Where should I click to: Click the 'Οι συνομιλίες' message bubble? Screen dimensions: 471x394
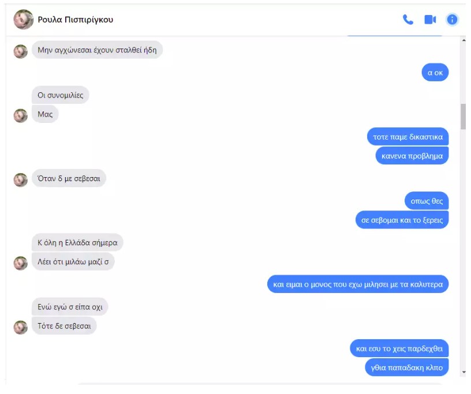61,95
